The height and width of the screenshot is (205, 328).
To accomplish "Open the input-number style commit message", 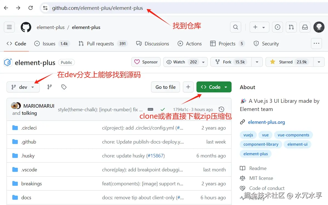I will (x=100, y=109).
